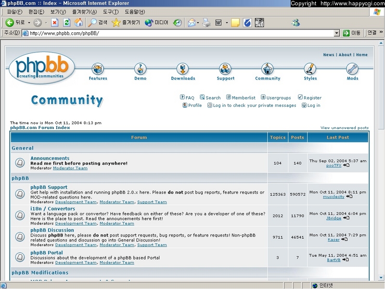This screenshot has width=385, height=289.
Task: Open the Mods wrench navigation icon
Action: [352, 69]
